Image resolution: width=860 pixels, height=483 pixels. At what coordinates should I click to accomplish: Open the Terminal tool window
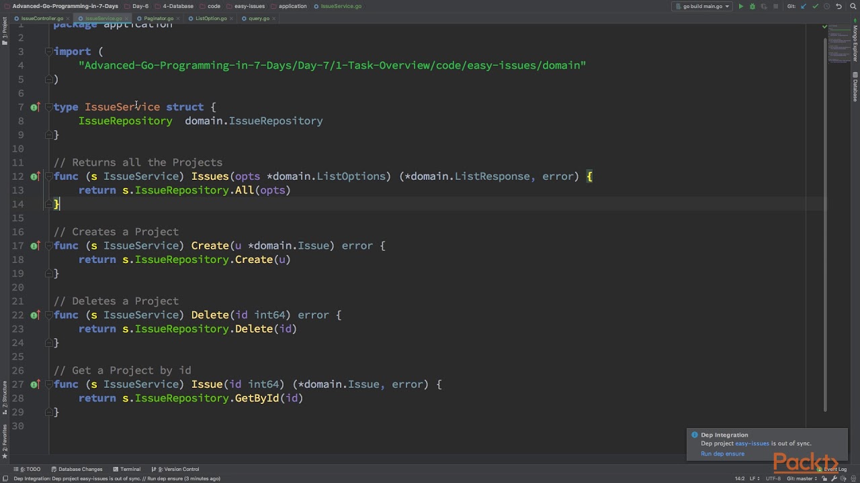pos(127,469)
